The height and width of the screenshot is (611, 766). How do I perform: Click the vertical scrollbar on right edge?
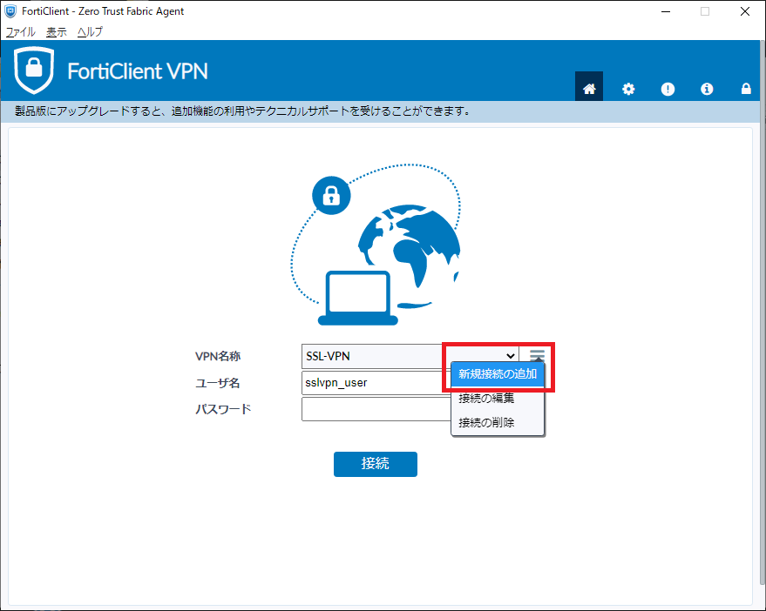pos(763,312)
